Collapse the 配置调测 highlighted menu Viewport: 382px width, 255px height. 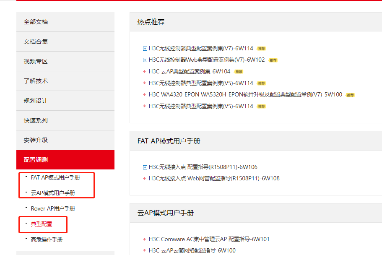[x=65, y=160]
